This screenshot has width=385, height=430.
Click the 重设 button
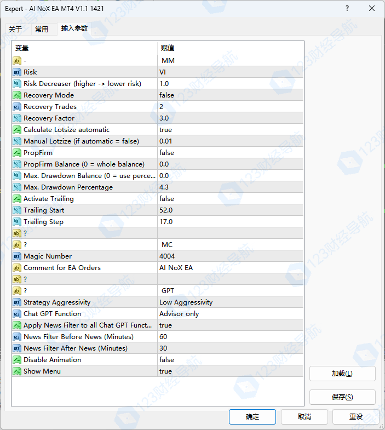[356, 417]
